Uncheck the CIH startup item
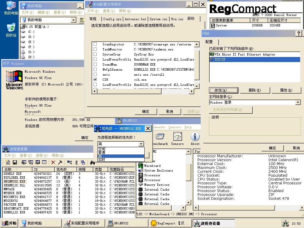Screen dimensions: 304x228 coord(95,80)
